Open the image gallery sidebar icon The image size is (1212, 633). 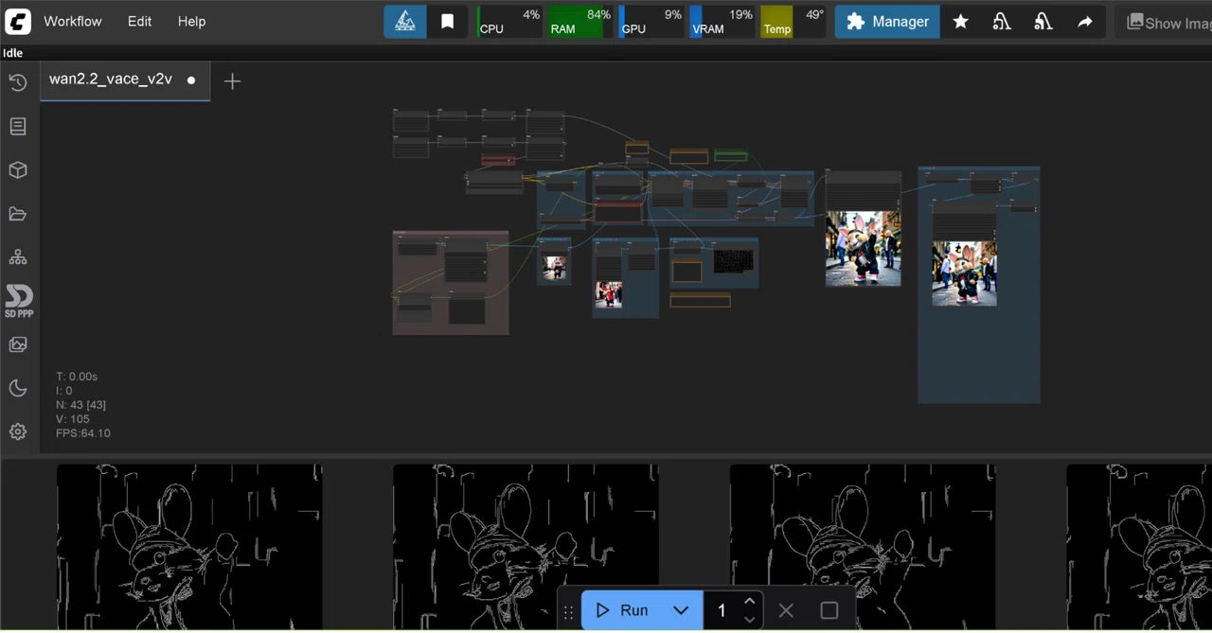(x=18, y=344)
